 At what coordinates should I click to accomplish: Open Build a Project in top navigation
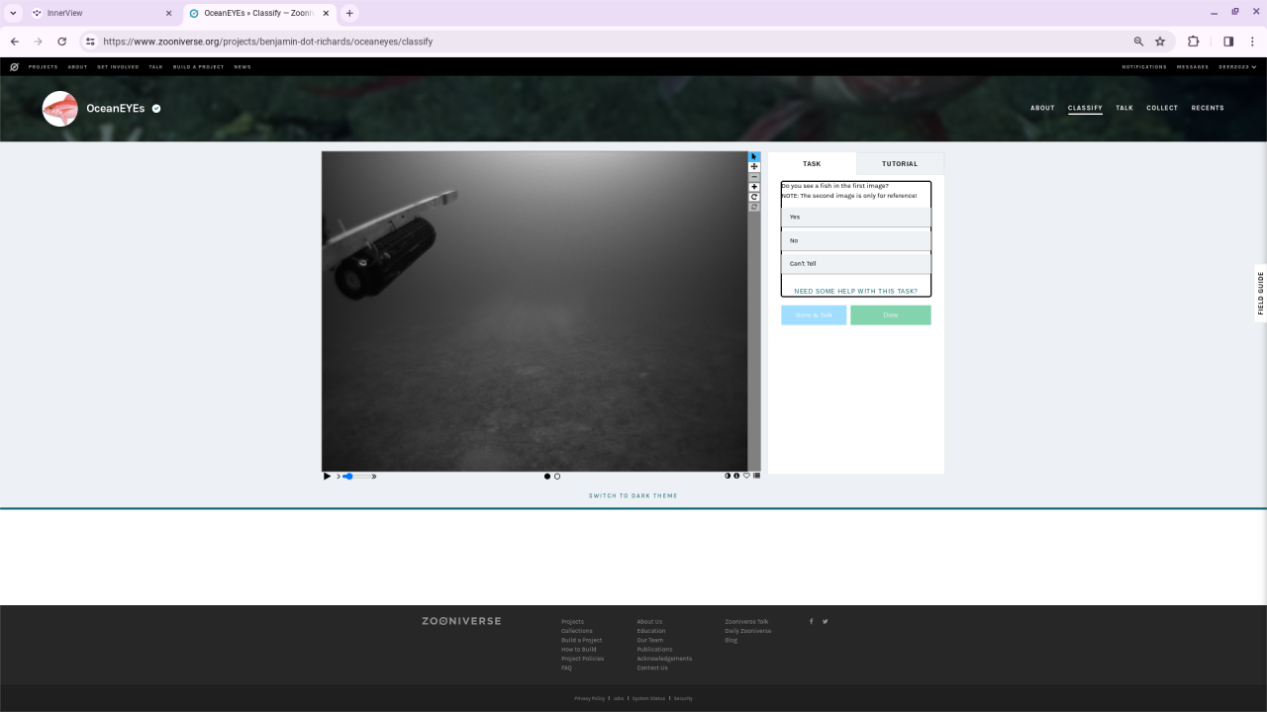pos(199,67)
